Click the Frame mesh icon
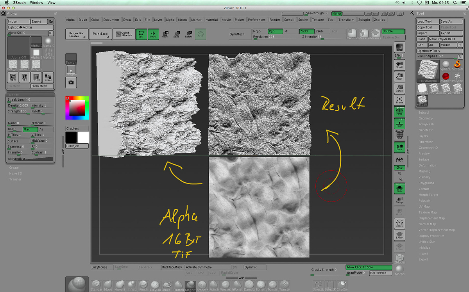The width and height of the screenshot is (469, 292). coord(399,100)
